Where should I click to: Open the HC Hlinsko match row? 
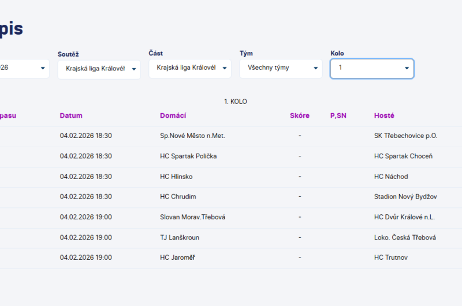176,177
